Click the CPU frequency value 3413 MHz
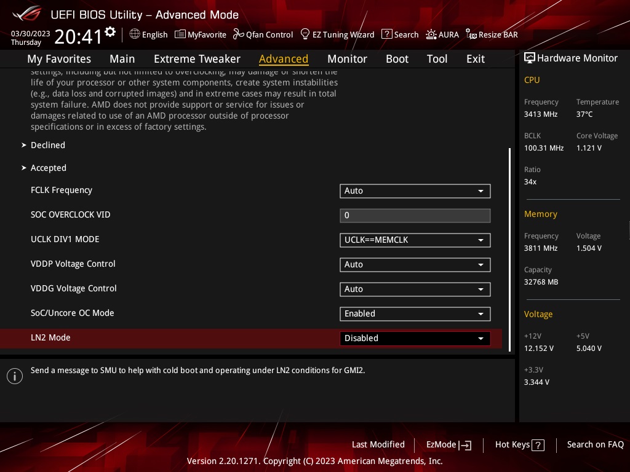630x472 pixels. pos(540,114)
